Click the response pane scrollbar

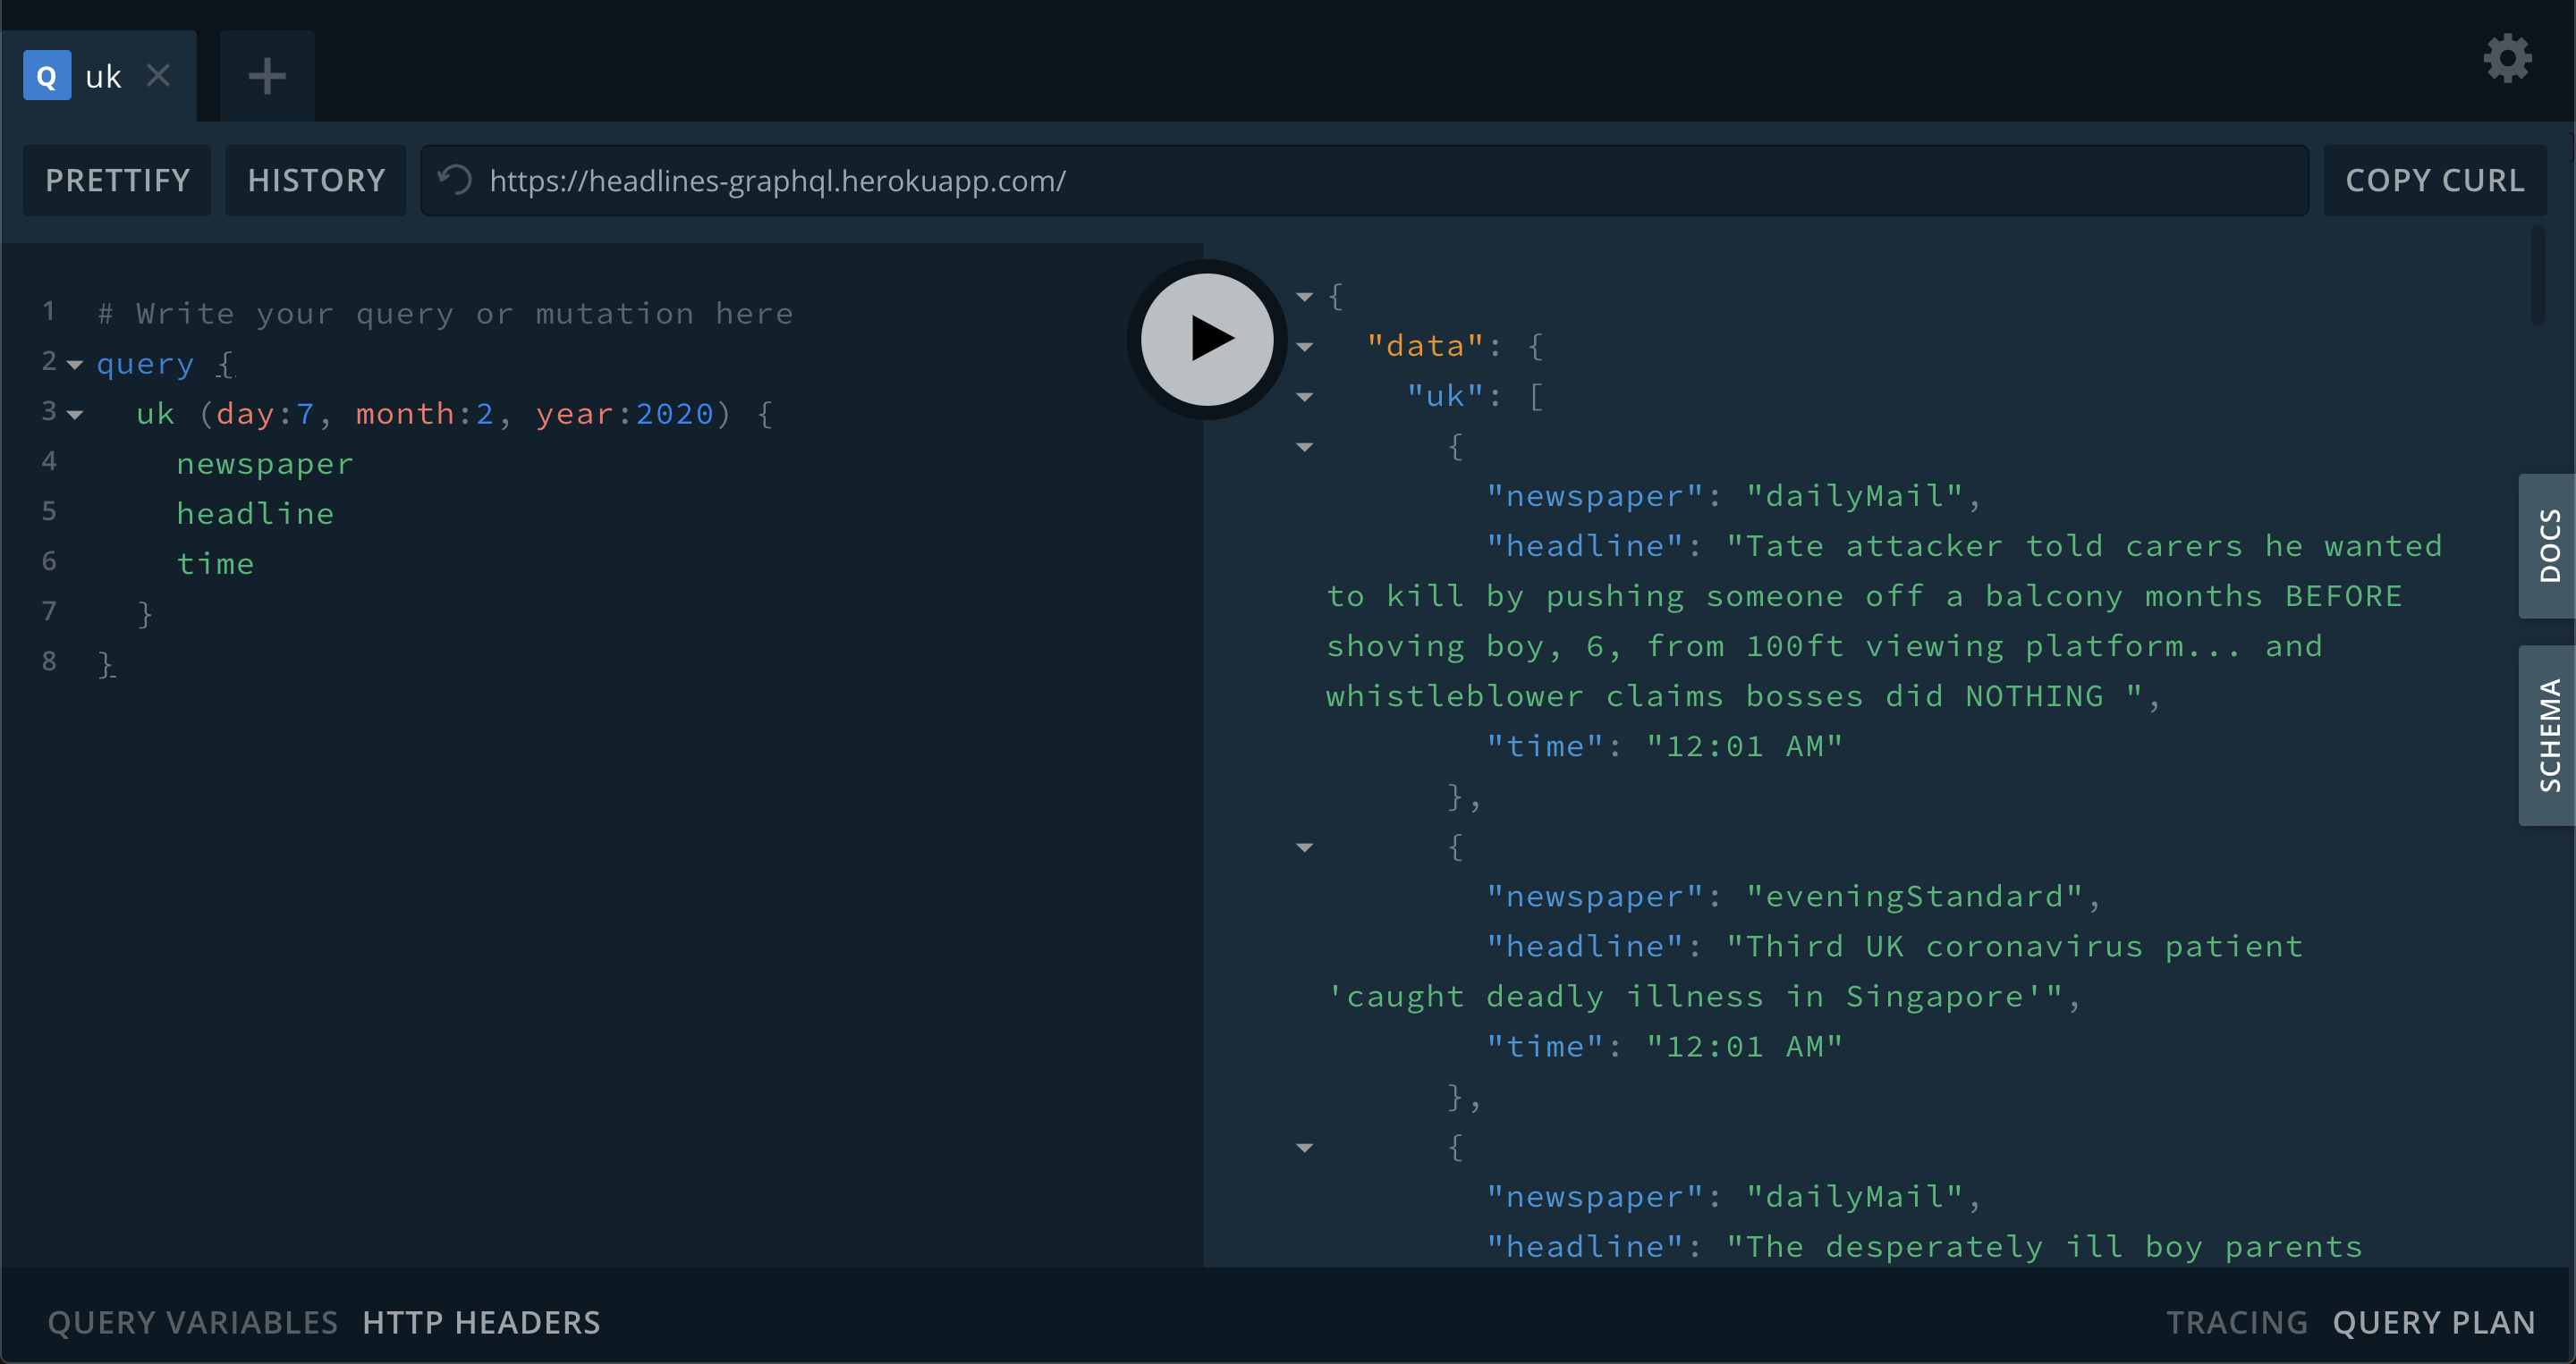pos(2538,276)
